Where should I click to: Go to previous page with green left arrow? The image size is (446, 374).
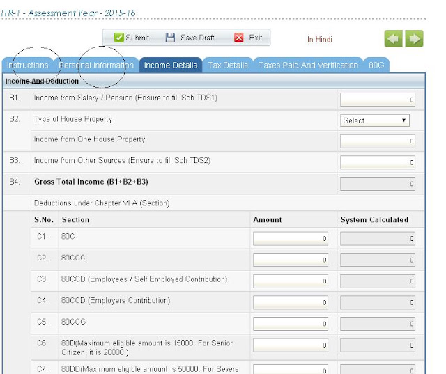click(x=393, y=38)
